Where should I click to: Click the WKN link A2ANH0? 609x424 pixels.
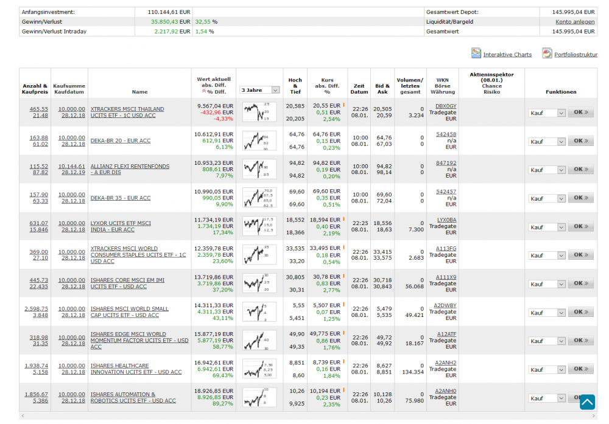click(445, 391)
